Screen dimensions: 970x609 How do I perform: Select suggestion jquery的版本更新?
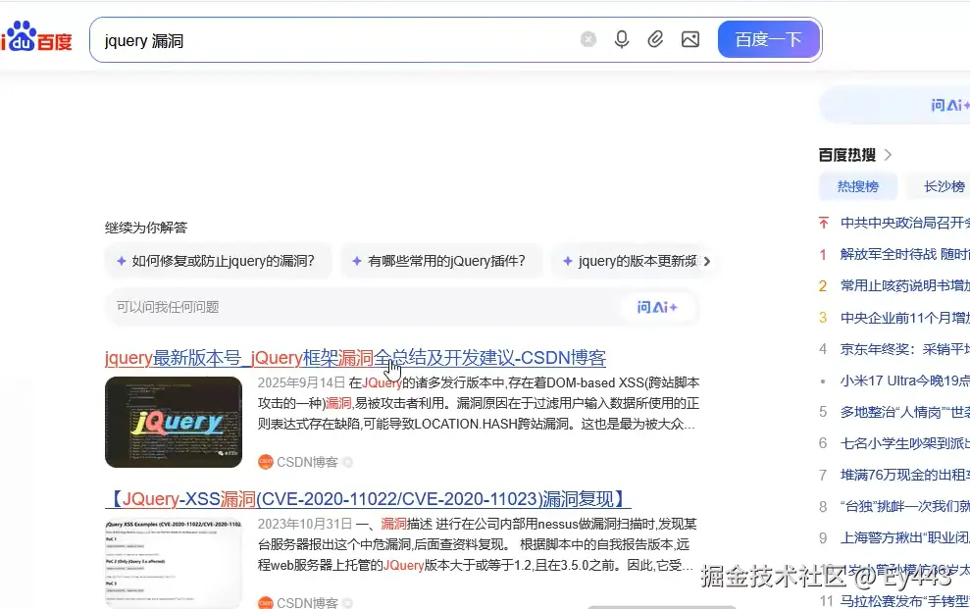(631, 261)
